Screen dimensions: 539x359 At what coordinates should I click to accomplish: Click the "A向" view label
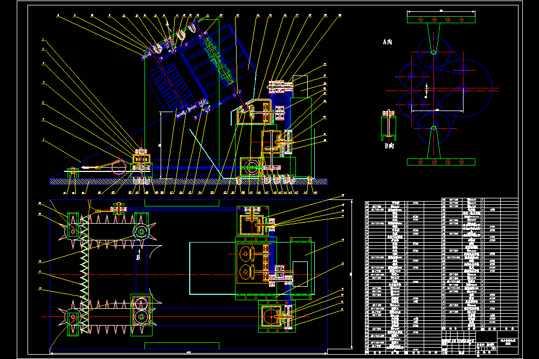[388, 42]
